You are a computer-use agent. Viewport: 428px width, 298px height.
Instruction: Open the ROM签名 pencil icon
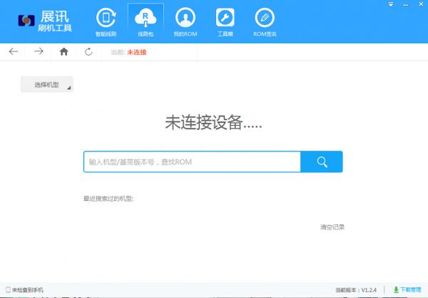265,21
